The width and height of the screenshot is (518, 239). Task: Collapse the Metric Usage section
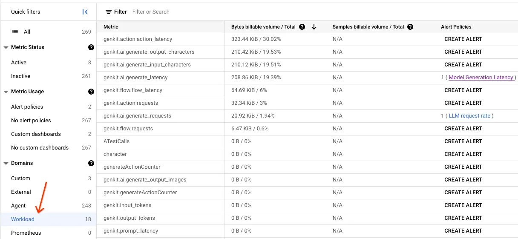tap(6, 92)
